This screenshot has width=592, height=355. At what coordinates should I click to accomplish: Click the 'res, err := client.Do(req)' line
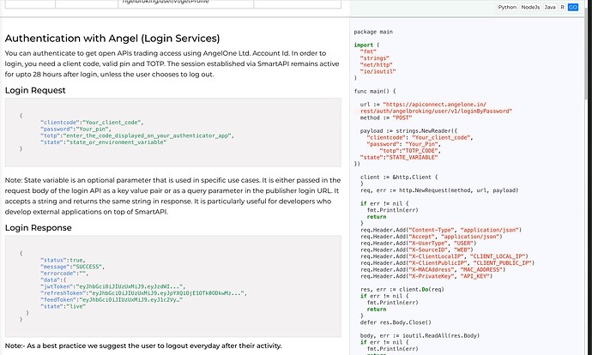coord(402,289)
